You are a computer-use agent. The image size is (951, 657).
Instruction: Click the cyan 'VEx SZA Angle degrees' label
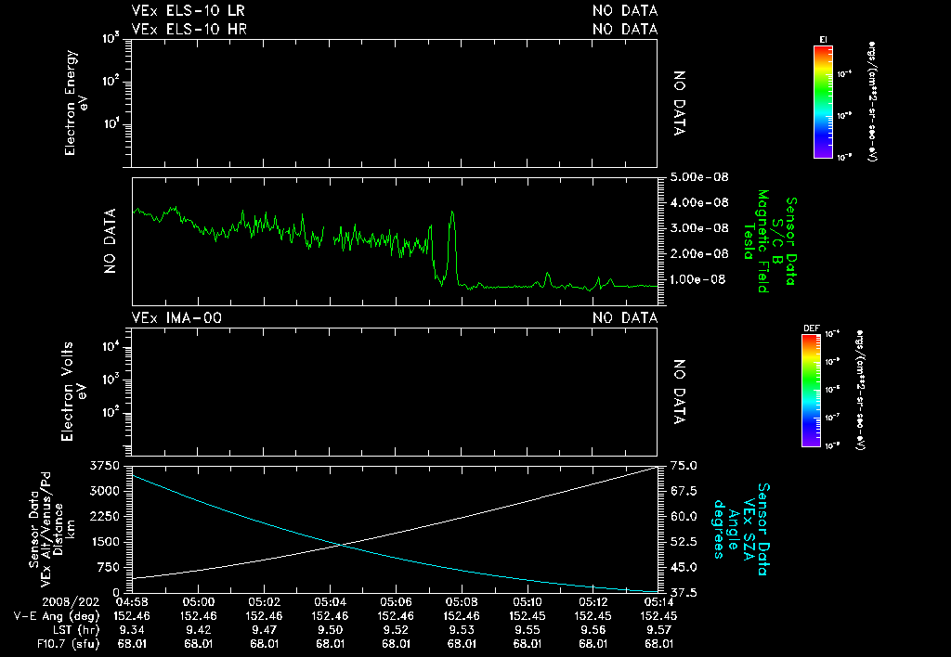pyautogui.click(x=735, y=529)
